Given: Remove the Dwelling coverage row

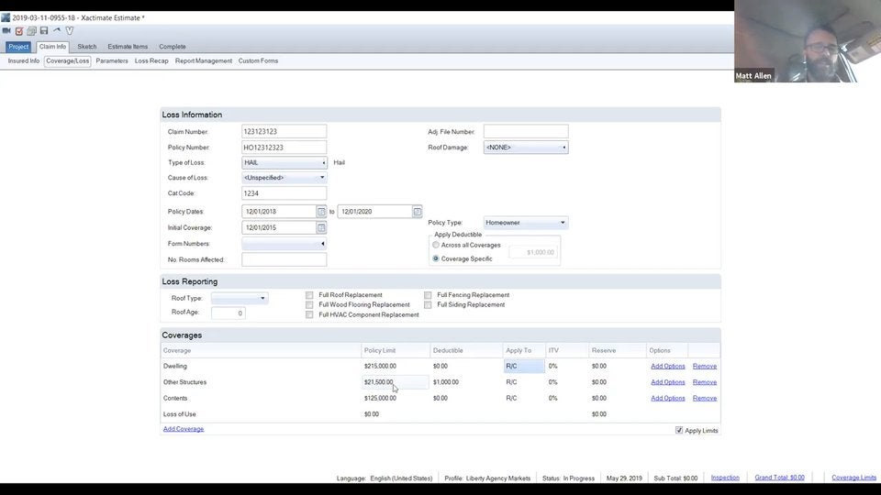Looking at the screenshot, I should coord(705,367).
